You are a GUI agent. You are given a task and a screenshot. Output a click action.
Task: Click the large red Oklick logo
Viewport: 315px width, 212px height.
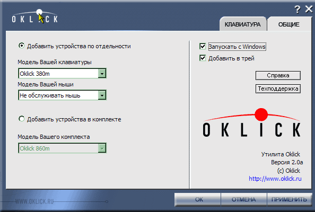[252, 123]
